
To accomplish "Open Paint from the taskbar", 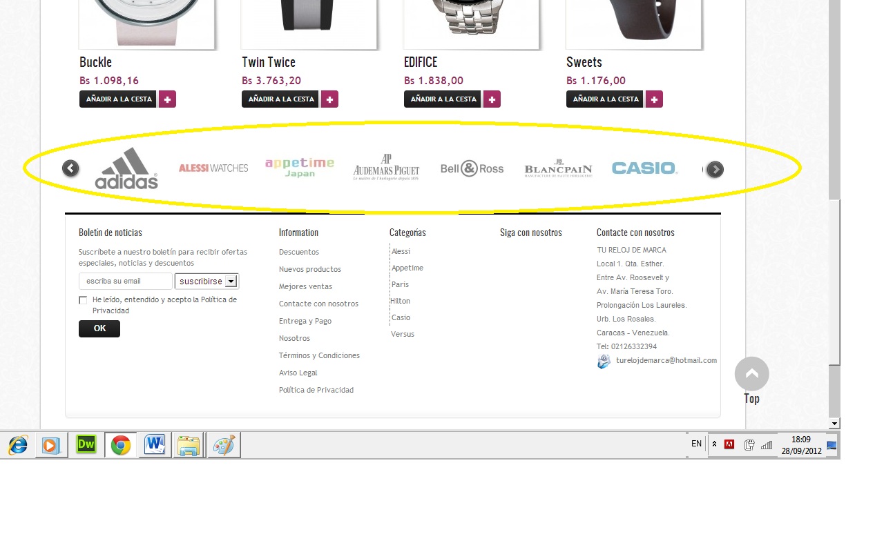I will tap(224, 445).
